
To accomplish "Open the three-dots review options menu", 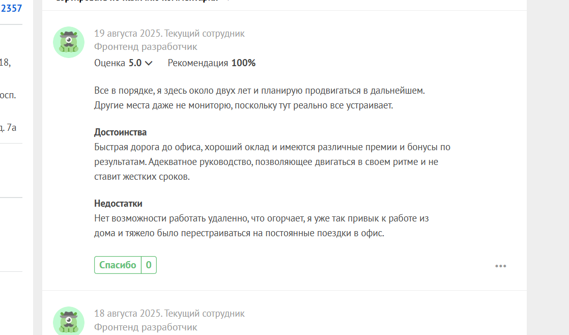I will [500, 266].
